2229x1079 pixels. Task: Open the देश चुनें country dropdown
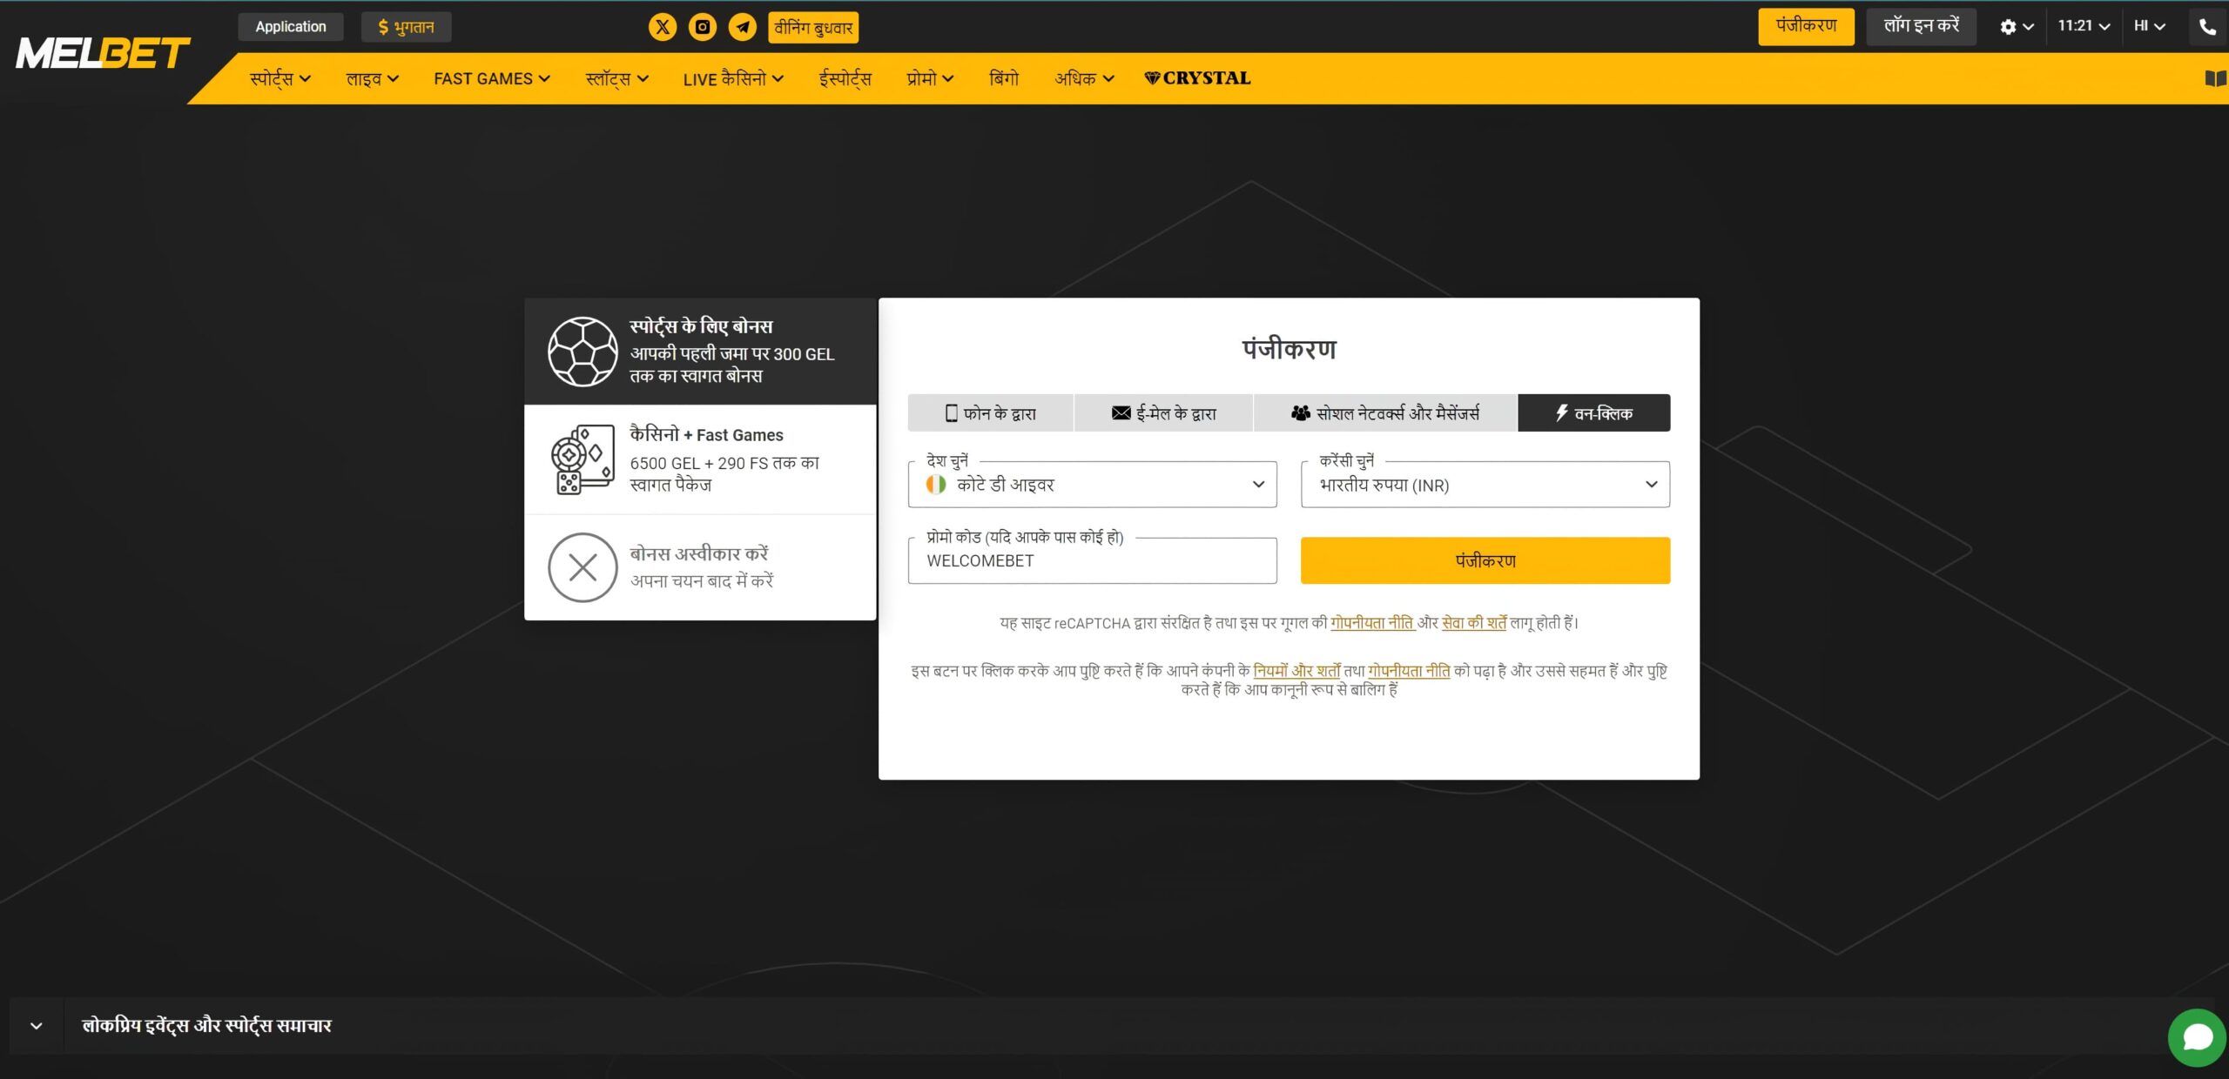(1091, 485)
